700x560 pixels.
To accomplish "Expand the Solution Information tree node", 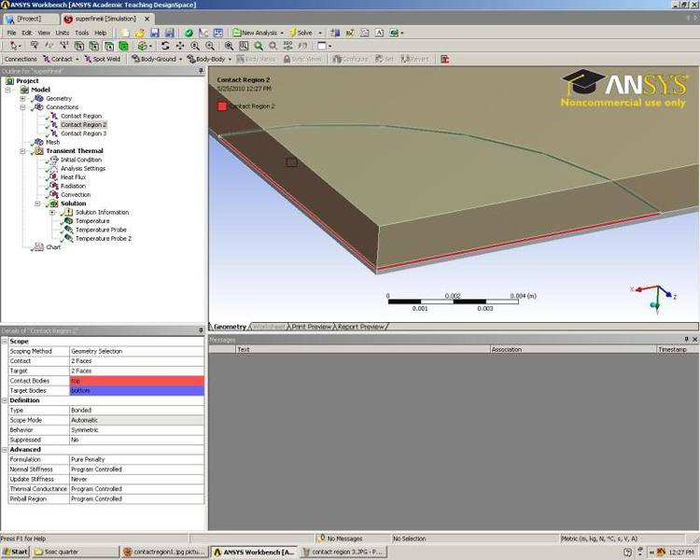I will tap(52, 213).
